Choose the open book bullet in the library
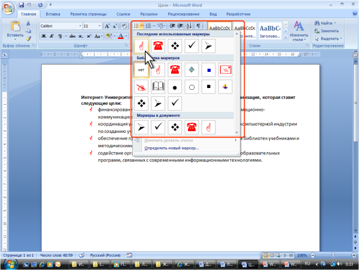Viewport: 359px width, 270px height. (x=158, y=88)
